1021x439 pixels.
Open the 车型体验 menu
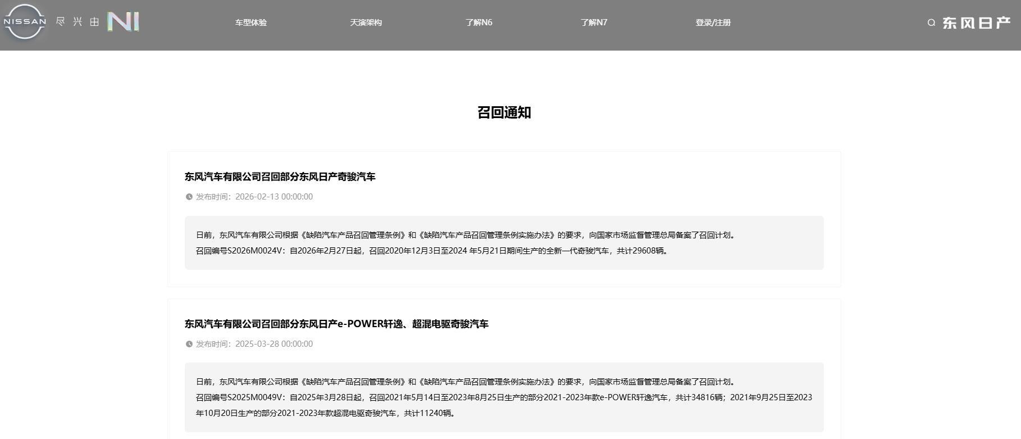coord(251,22)
